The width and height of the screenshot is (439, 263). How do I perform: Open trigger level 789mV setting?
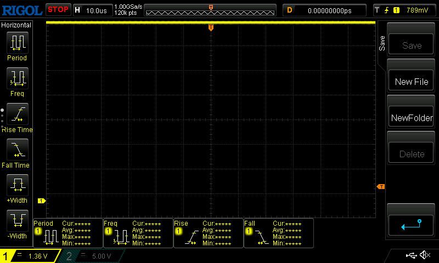tap(403, 10)
